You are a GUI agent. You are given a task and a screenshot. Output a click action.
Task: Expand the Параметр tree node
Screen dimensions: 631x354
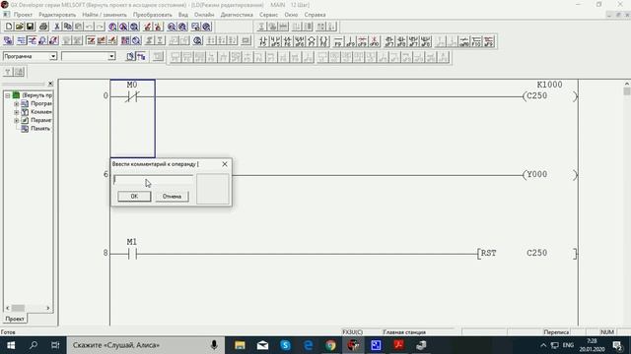point(17,120)
